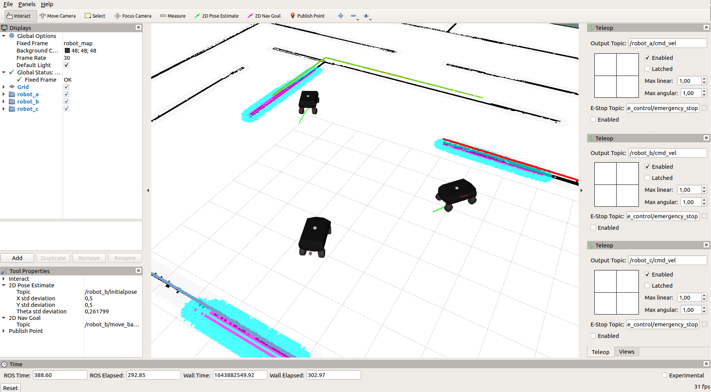This screenshot has width=711, height=392.
Task: Select the Publish Point tool
Action: [x=307, y=16]
